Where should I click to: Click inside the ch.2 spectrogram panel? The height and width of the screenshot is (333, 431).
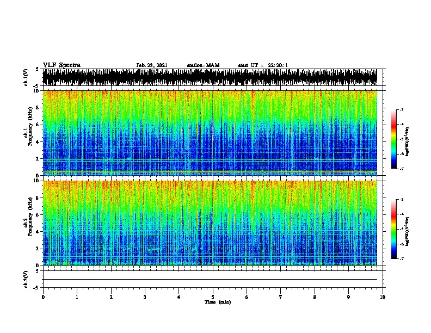(210, 223)
